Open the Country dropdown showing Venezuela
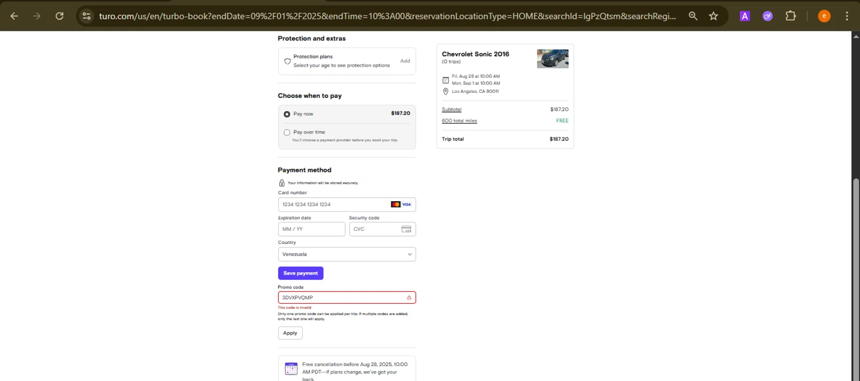Screen dimensions: 860x381 [x=347, y=254]
